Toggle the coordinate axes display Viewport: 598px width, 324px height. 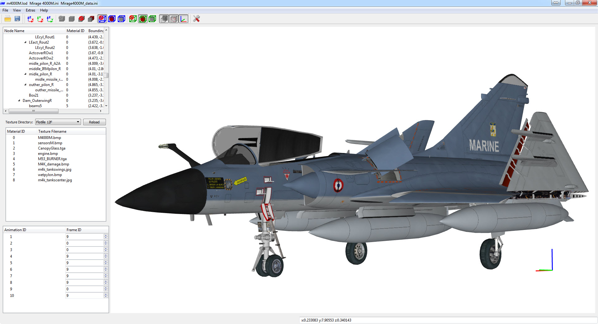click(x=183, y=19)
